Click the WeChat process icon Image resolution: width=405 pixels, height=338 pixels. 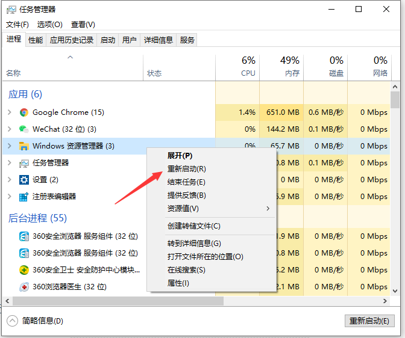tap(24, 129)
